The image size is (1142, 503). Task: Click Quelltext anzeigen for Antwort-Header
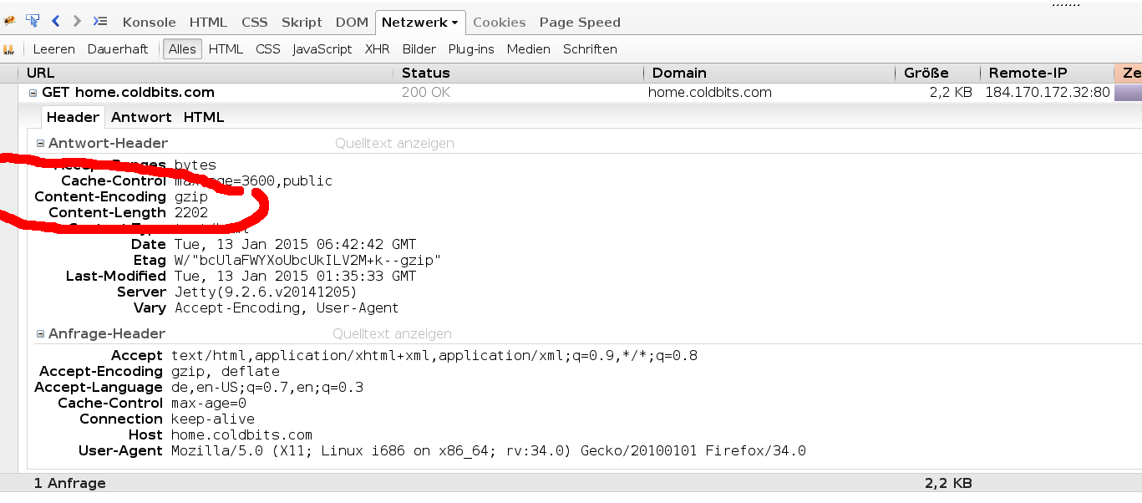coord(394,144)
